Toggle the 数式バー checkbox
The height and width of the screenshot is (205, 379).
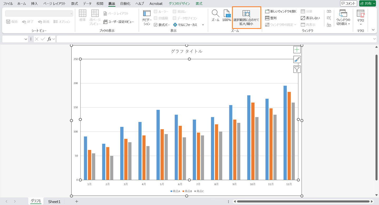[x=156, y=25]
